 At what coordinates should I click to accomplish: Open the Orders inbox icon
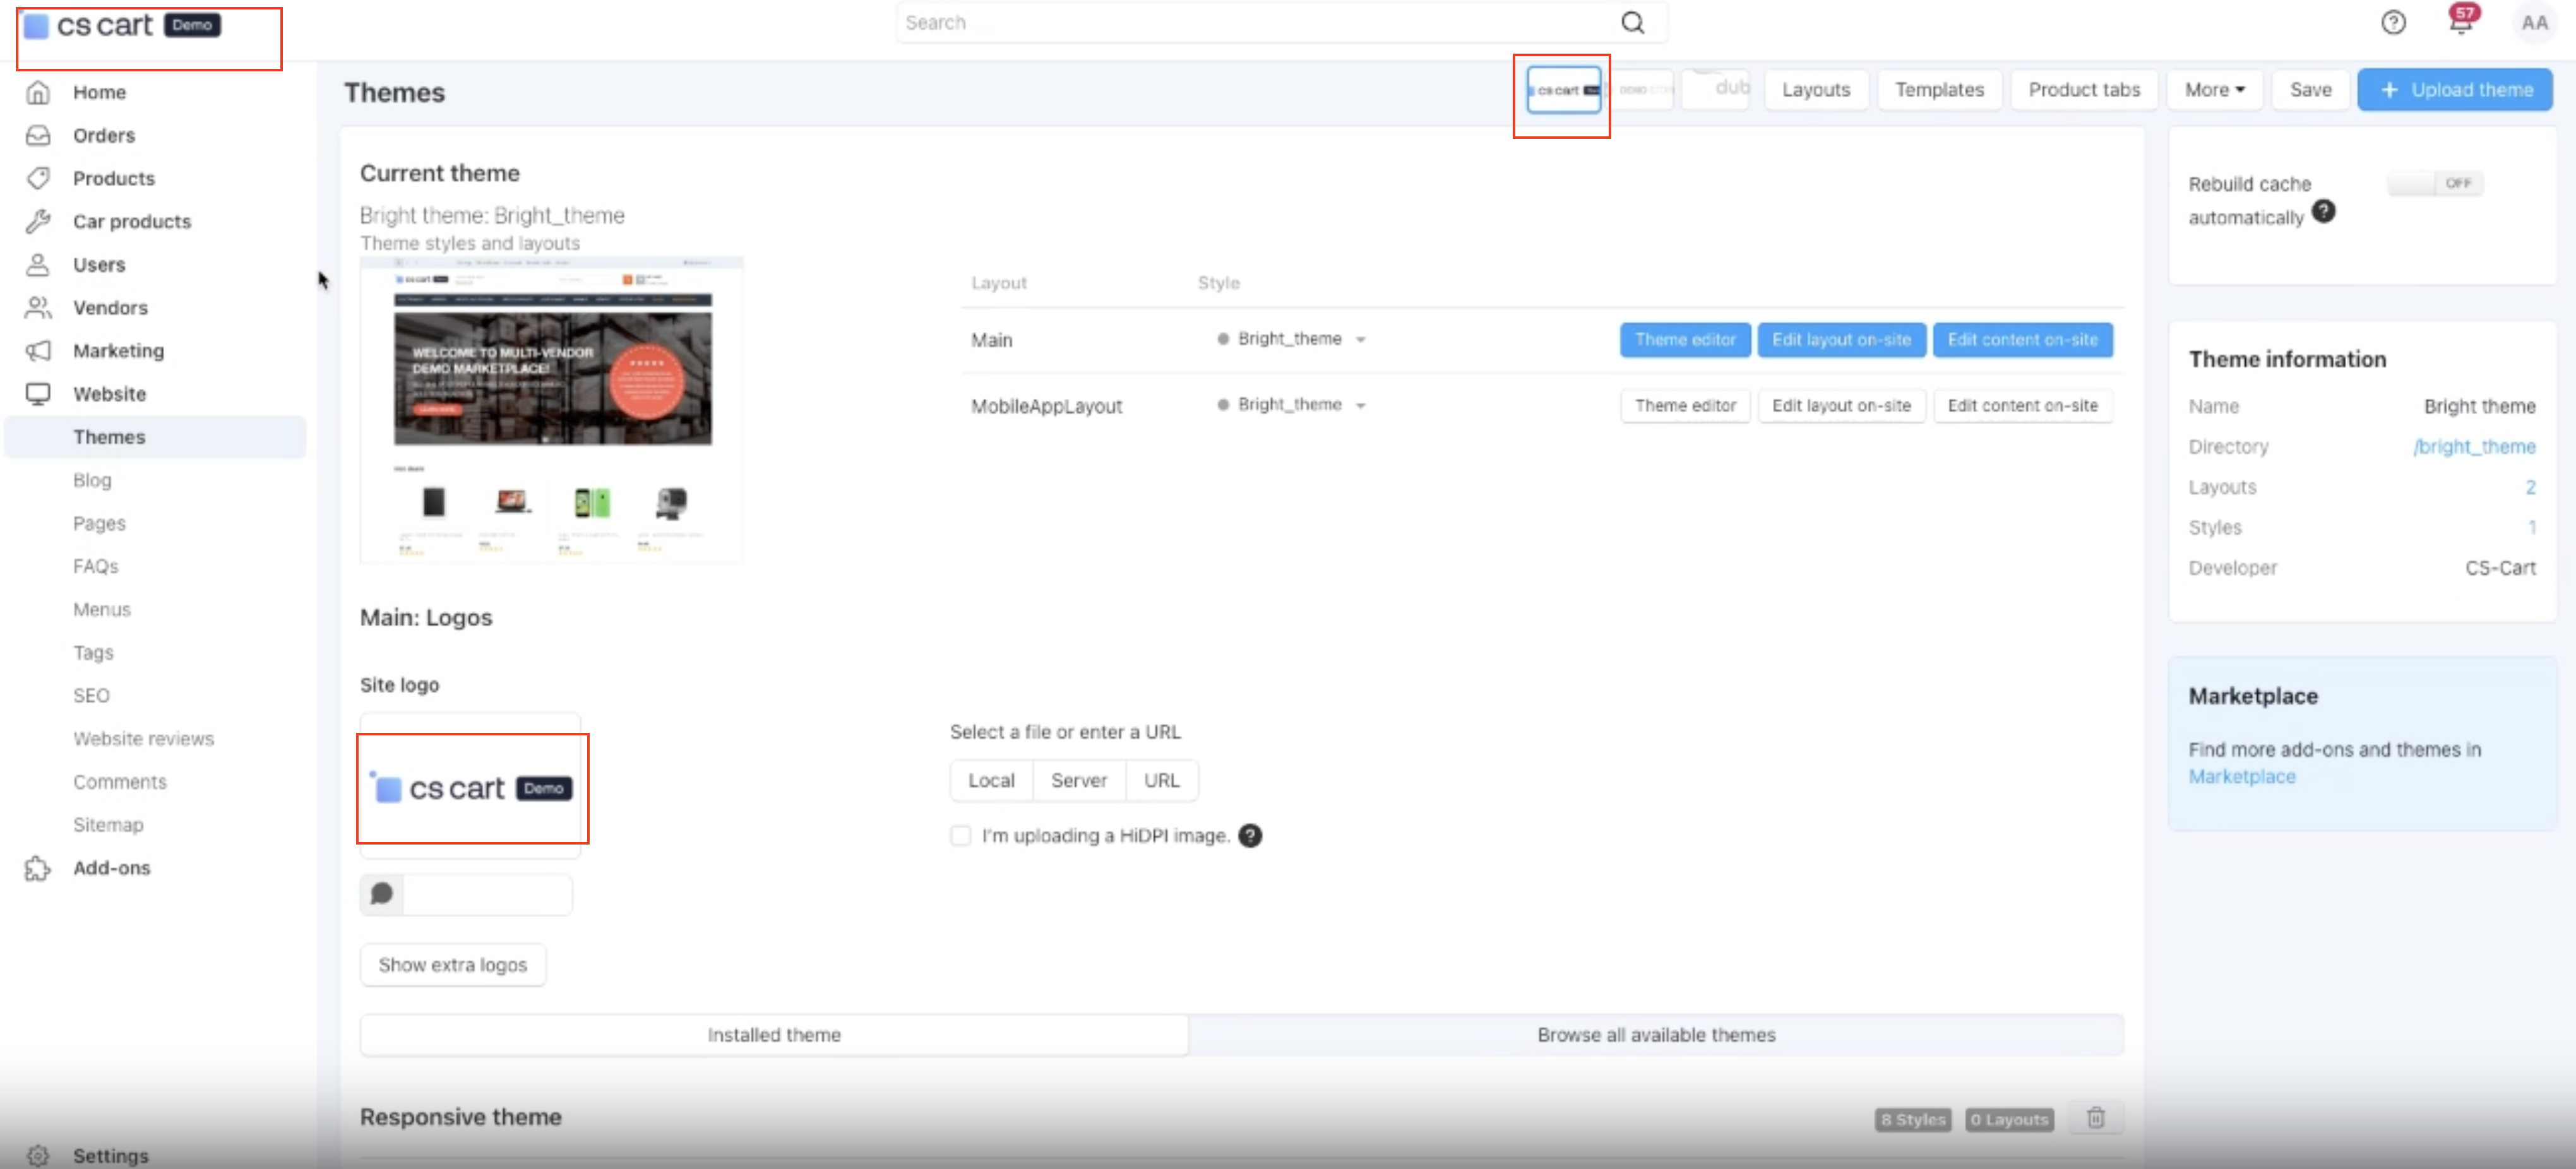pos(38,135)
